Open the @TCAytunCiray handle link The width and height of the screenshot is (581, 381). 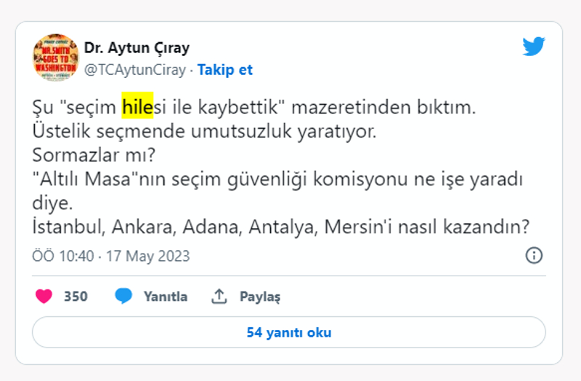[134, 70]
